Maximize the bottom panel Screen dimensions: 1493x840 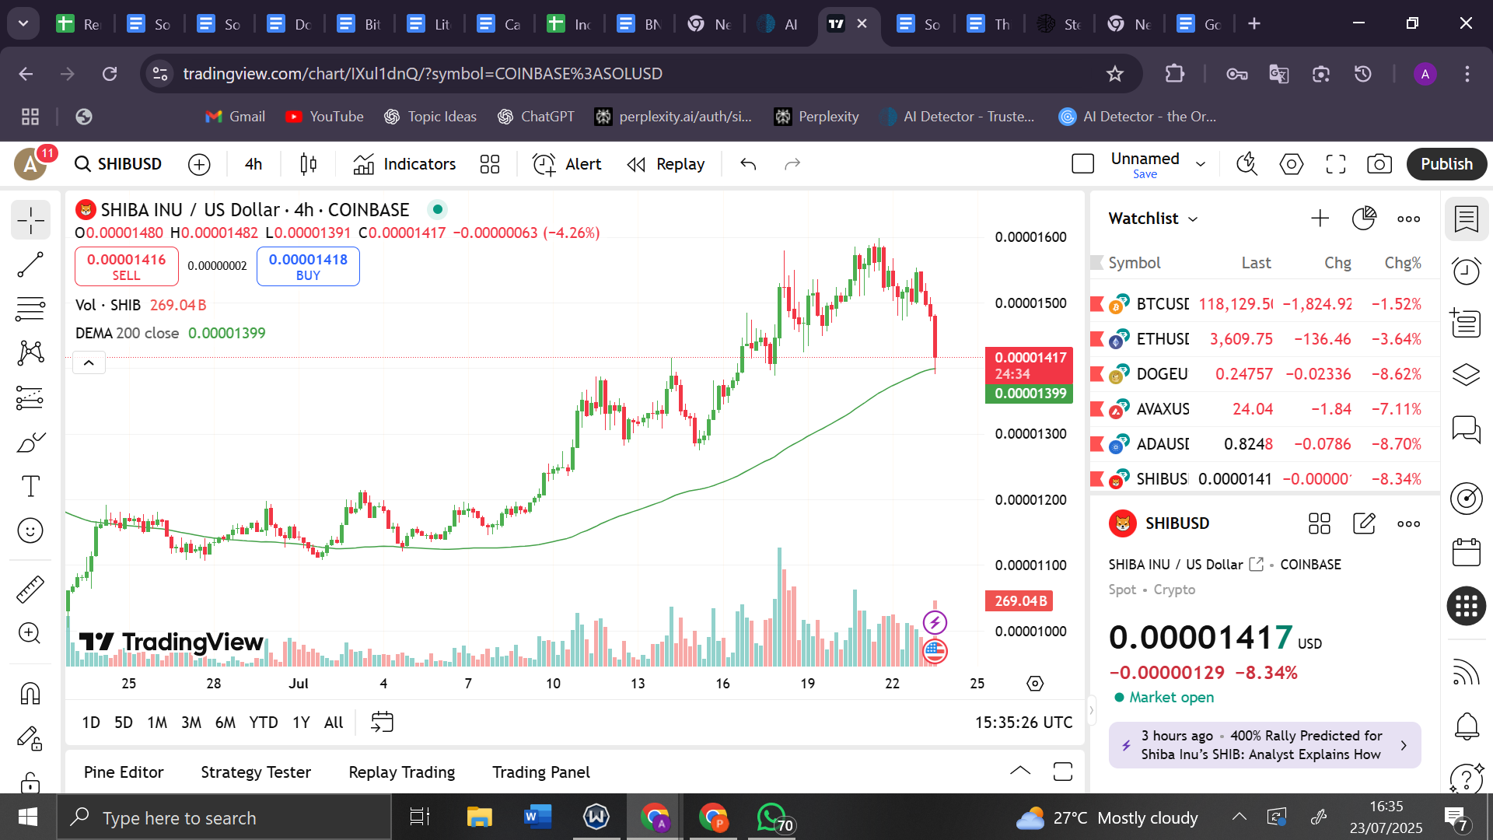[x=1063, y=771]
